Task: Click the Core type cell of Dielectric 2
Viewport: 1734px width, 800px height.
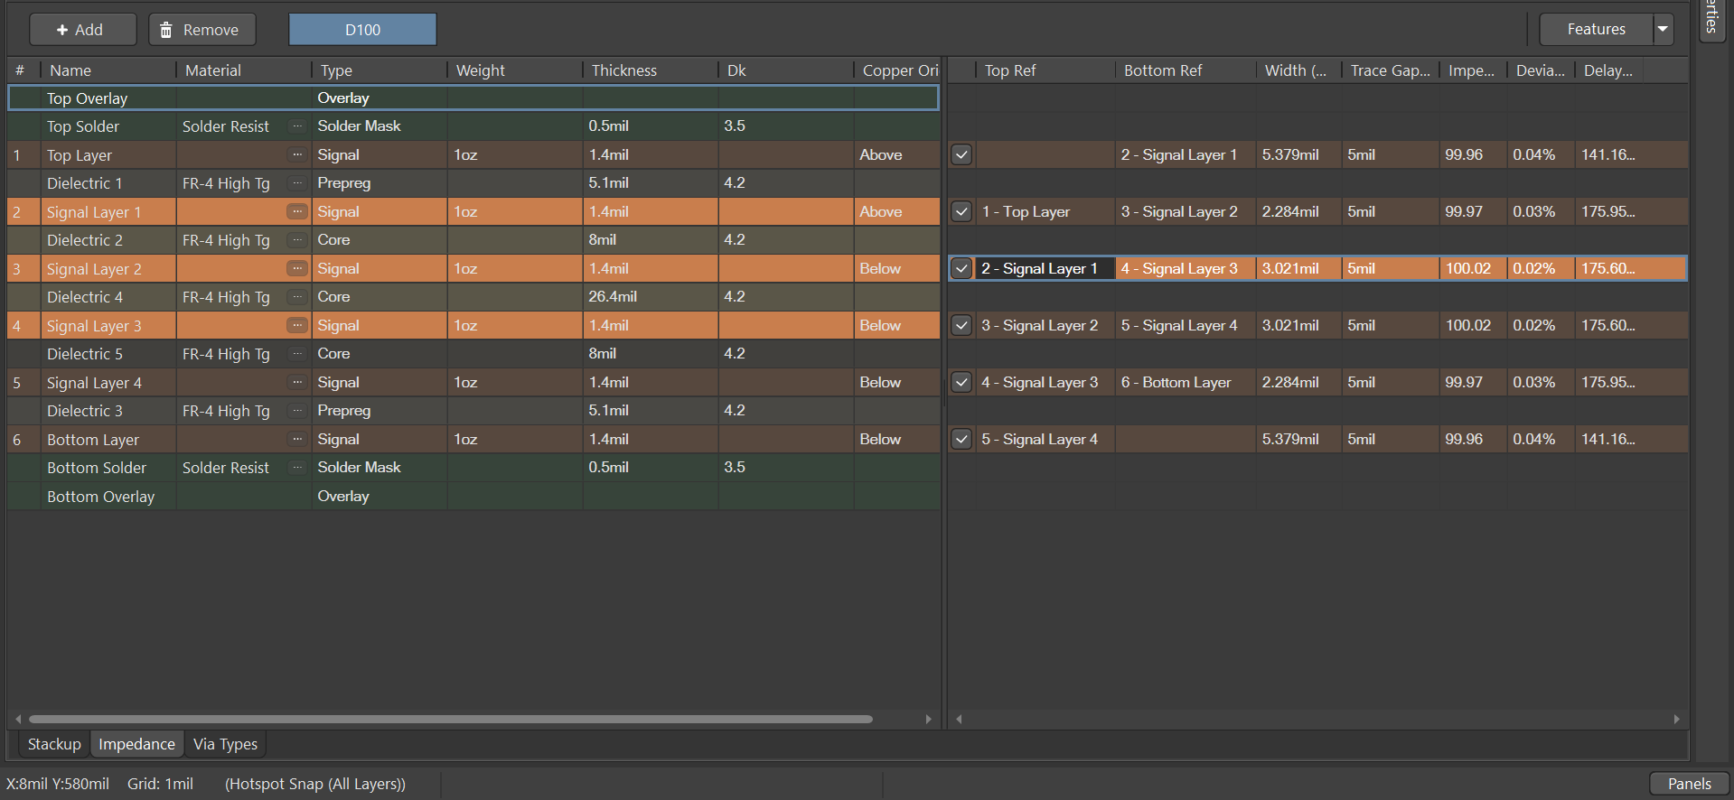Action: 379,240
